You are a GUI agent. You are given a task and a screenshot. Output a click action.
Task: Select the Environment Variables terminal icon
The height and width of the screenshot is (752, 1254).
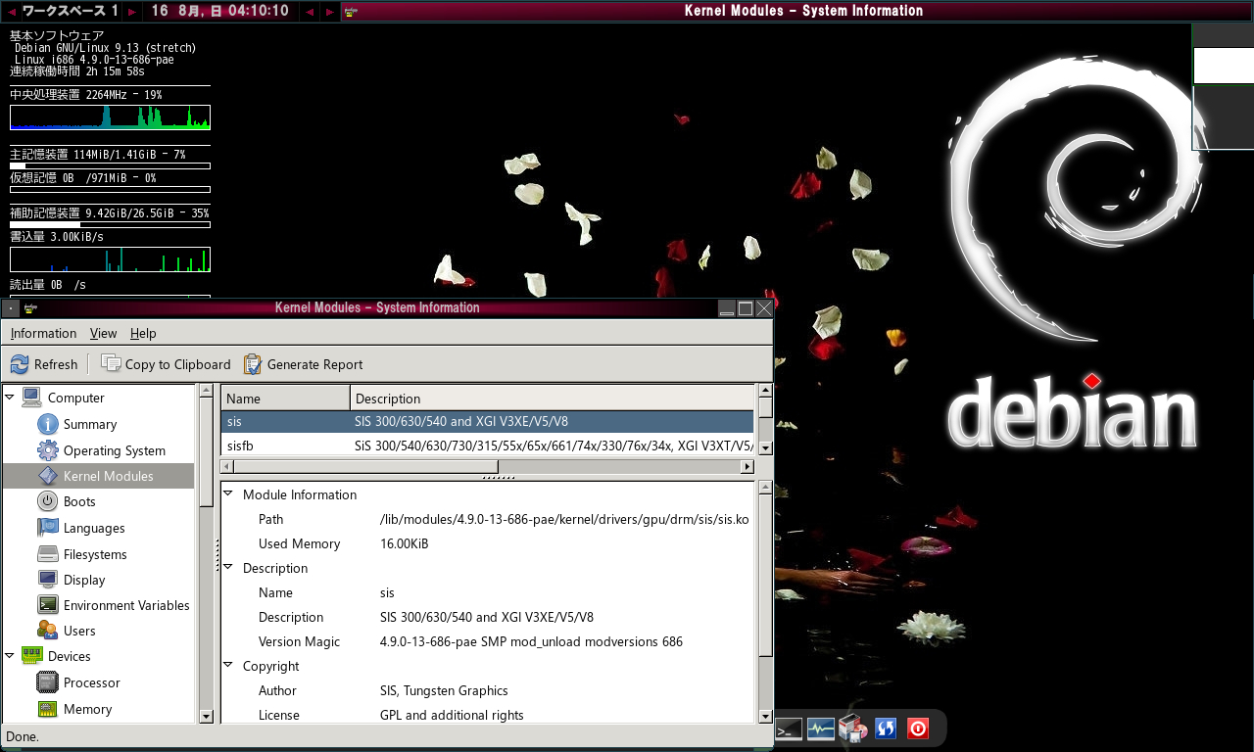[x=48, y=605]
